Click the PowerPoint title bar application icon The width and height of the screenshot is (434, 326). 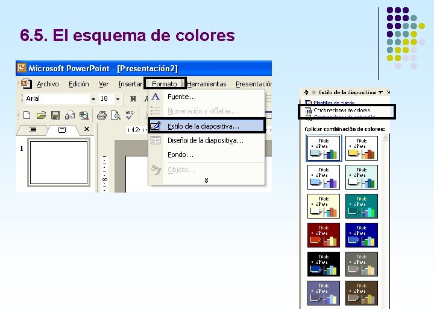point(22,68)
